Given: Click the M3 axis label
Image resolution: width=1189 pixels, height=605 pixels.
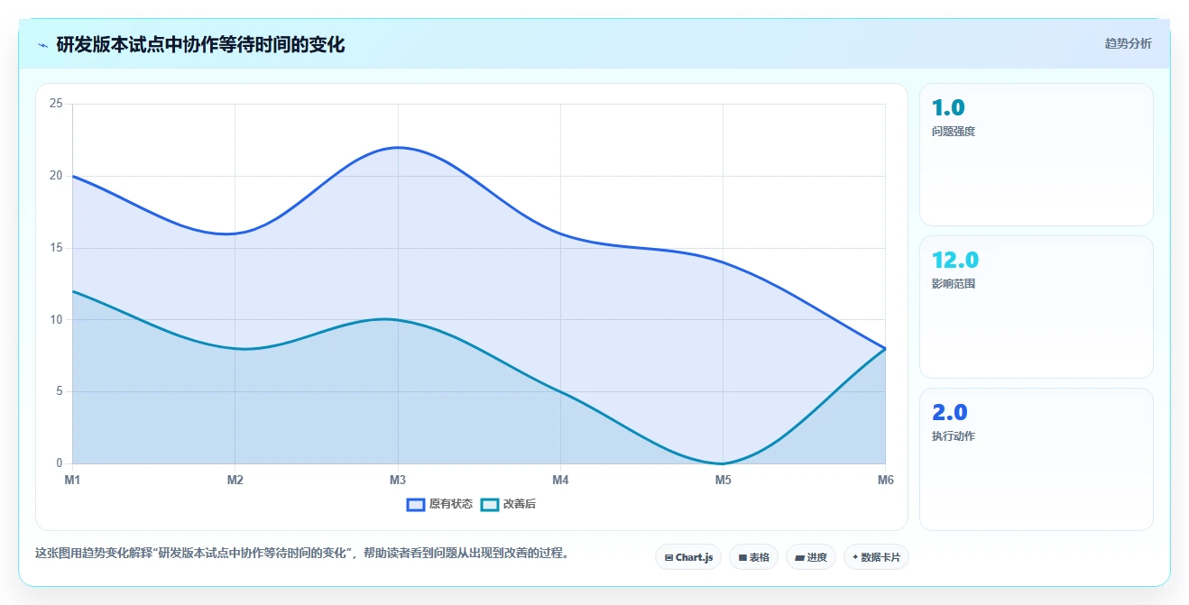Looking at the screenshot, I should coord(398,480).
